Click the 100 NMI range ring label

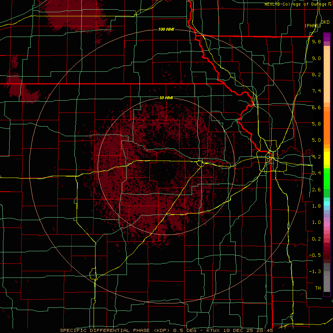coord(166,29)
